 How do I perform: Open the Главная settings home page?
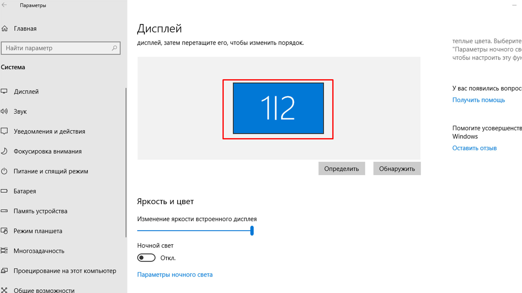pyautogui.click(x=25, y=28)
